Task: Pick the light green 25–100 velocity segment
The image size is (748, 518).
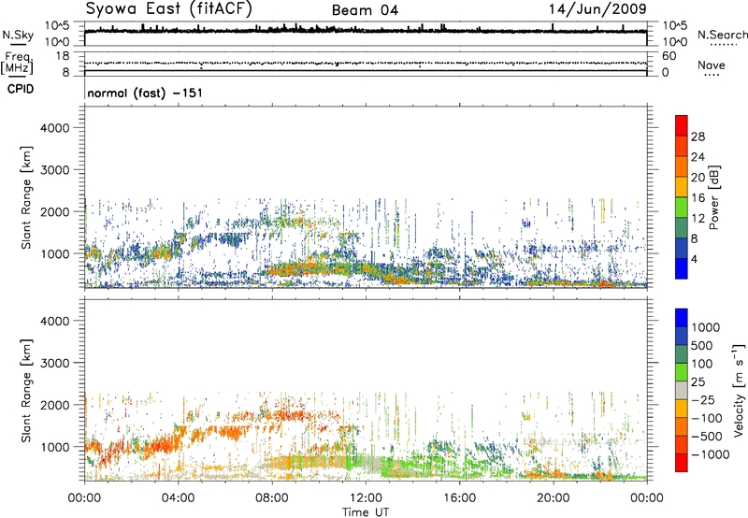Action: click(682, 372)
